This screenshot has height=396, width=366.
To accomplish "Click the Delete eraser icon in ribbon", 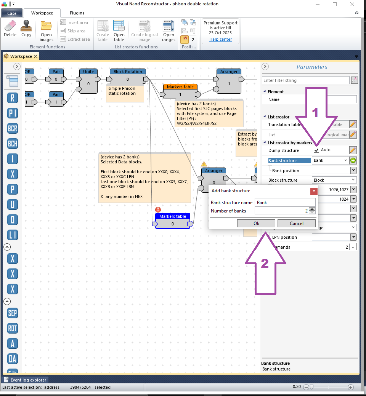I will pos(10,26).
